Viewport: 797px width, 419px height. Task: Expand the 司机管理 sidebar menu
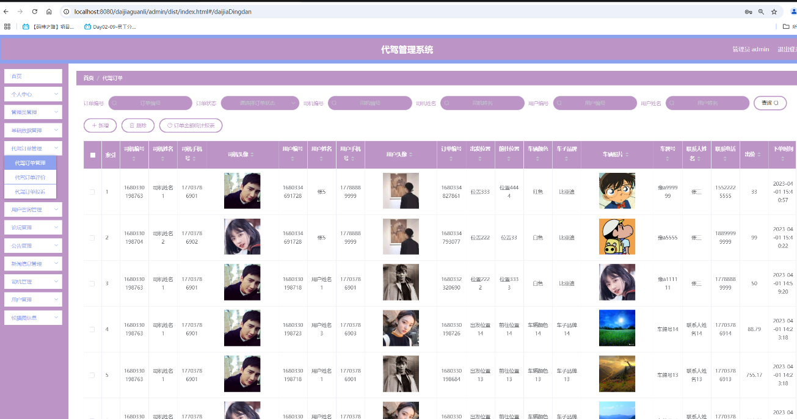[x=33, y=282]
